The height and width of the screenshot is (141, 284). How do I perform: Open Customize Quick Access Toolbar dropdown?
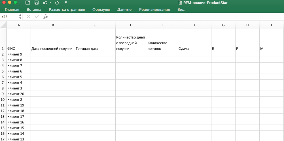65,3
